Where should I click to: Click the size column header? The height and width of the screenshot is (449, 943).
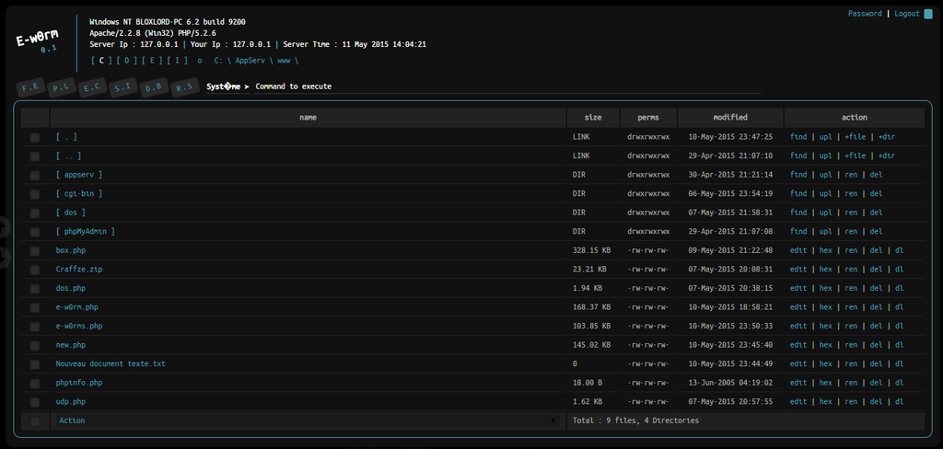tap(593, 118)
